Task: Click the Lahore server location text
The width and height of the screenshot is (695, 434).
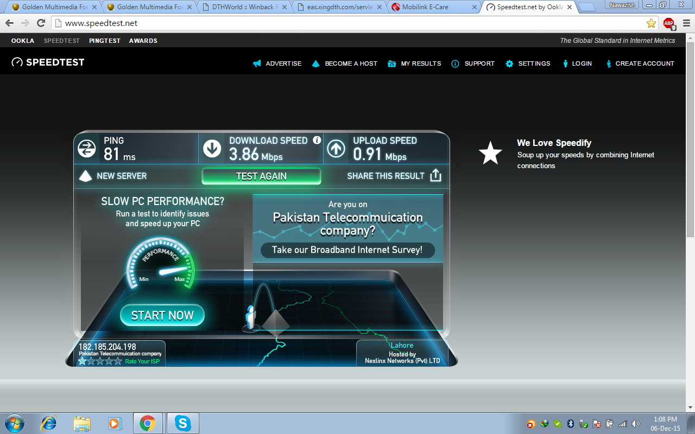Action: tap(402, 345)
